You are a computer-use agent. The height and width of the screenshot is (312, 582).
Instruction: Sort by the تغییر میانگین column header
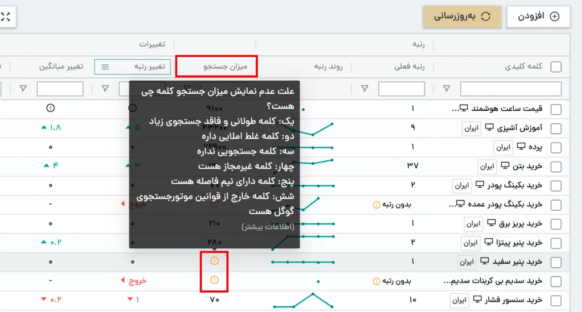(x=61, y=67)
